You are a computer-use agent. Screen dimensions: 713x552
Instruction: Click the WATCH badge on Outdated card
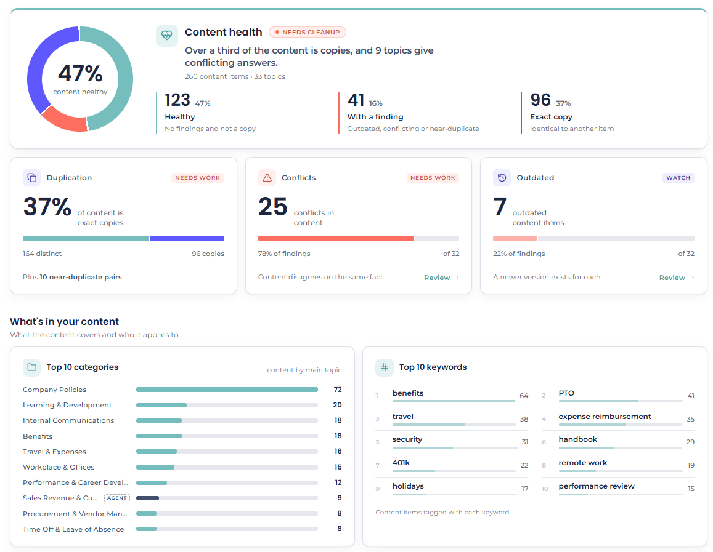(x=678, y=177)
